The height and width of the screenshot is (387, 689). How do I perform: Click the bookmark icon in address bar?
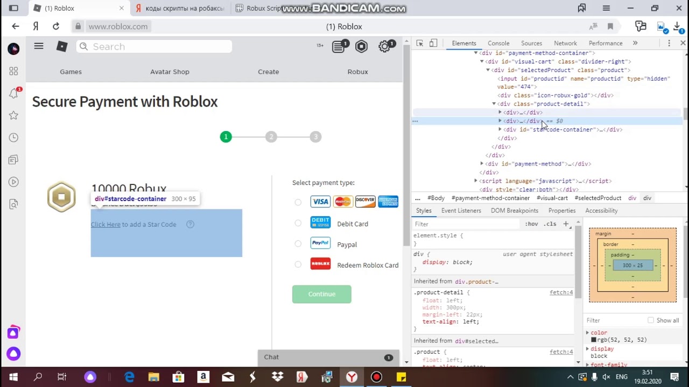click(x=610, y=26)
